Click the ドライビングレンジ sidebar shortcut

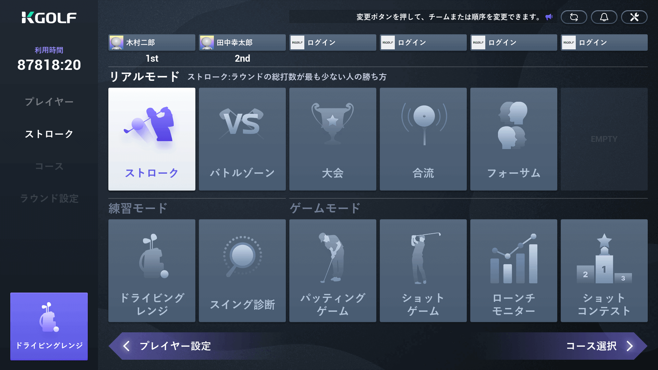point(49,326)
